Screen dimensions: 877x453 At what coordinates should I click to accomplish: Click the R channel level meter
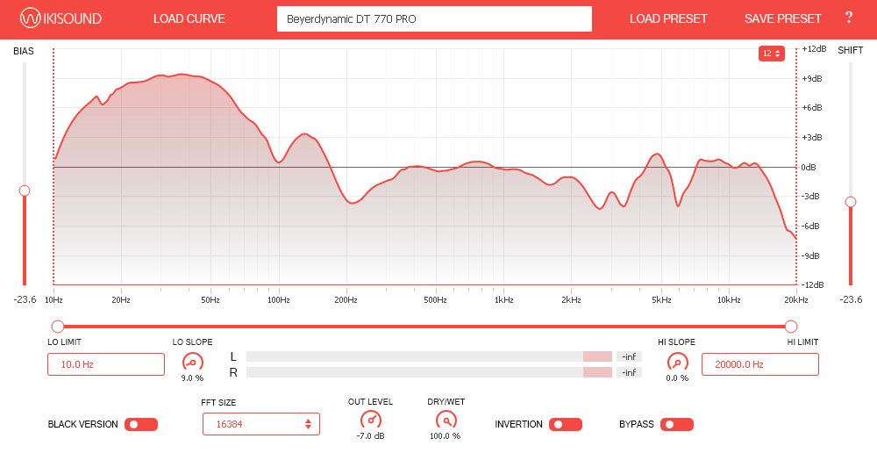pyautogui.click(x=429, y=372)
